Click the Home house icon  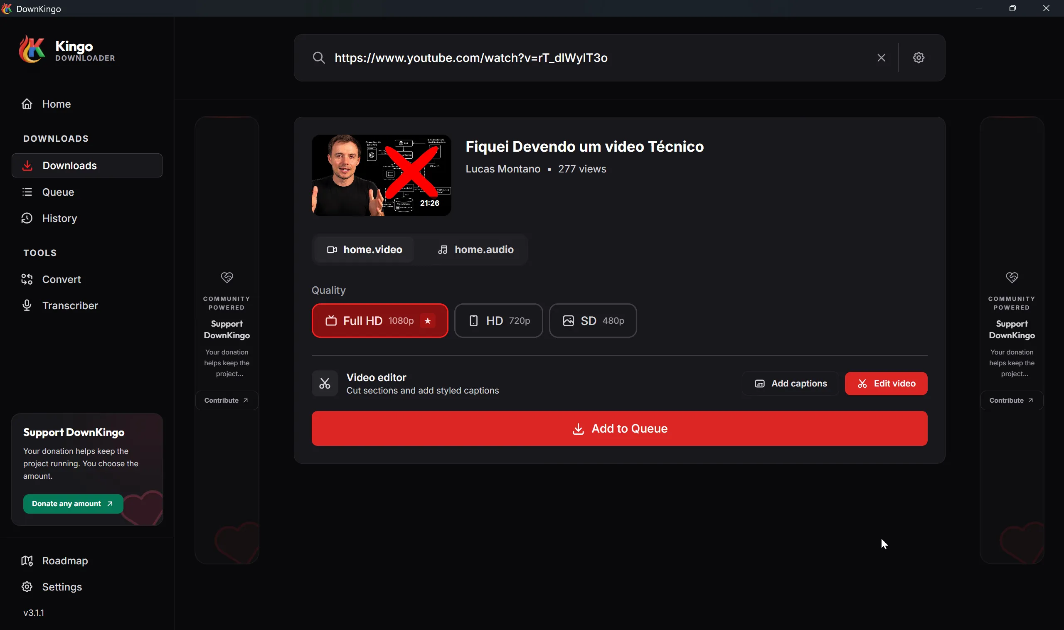tap(27, 104)
